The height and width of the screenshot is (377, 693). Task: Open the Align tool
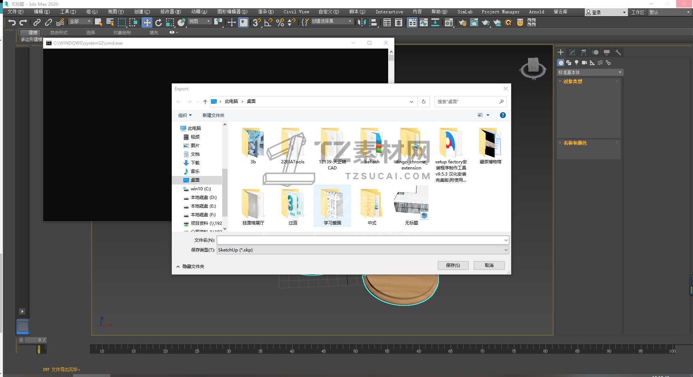point(373,23)
